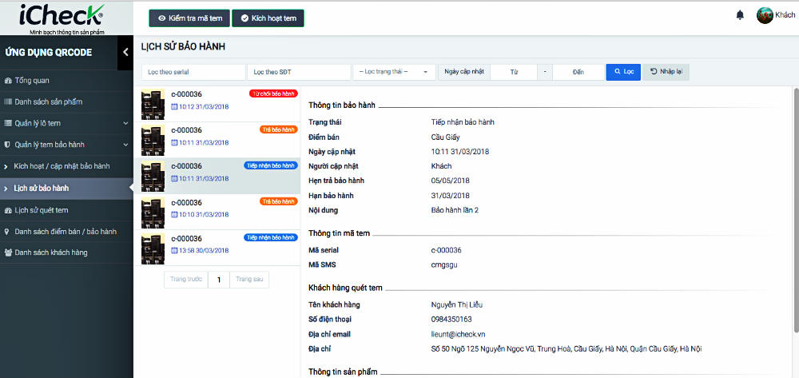Click customer name Nguyễn Thị Liễu
Image resolution: width=799 pixels, height=378 pixels.
[x=456, y=305]
